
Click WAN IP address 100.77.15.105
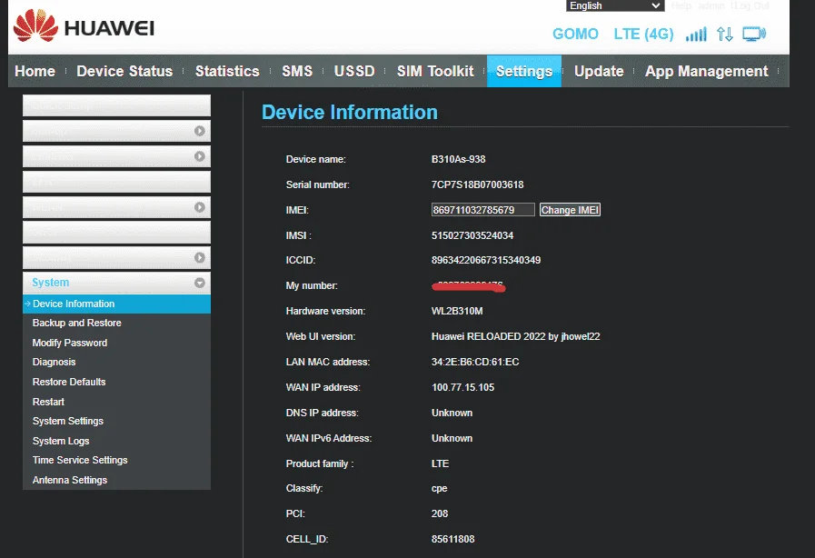pos(463,387)
